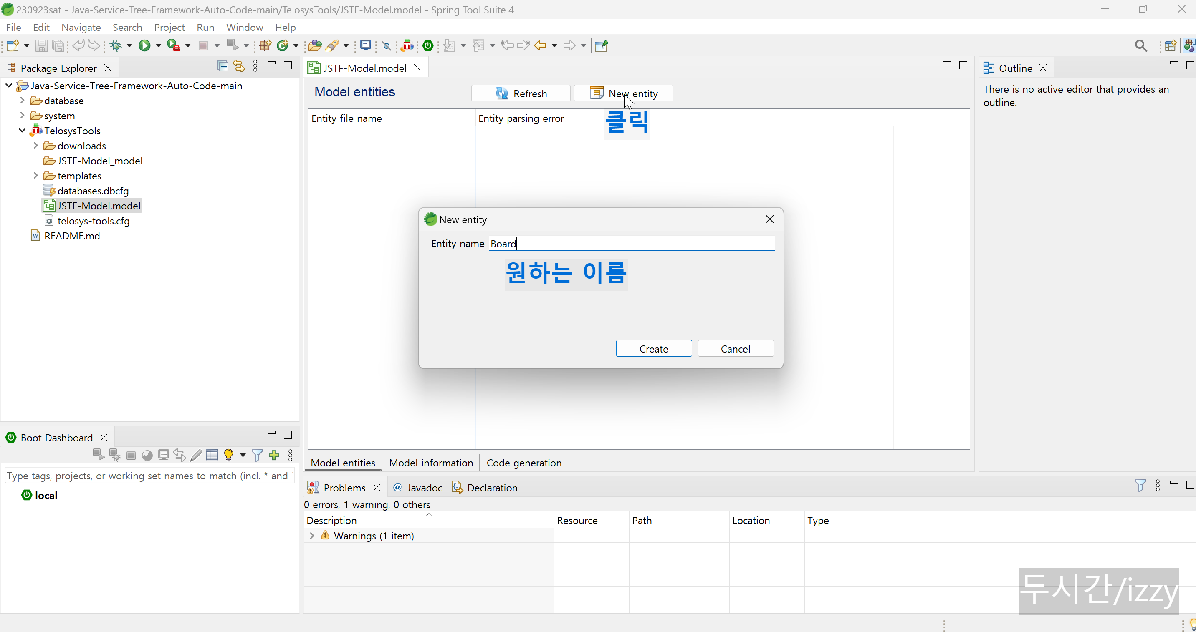1196x632 pixels.
Task: Click the Refresh button
Action: pyautogui.click(x=521, y=93)
